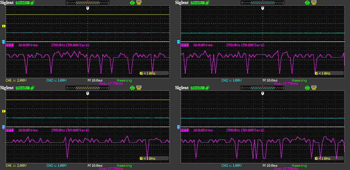
Task: Click the CH2 1.00V readout in bottom-right scope
Action: pos(230,165)
